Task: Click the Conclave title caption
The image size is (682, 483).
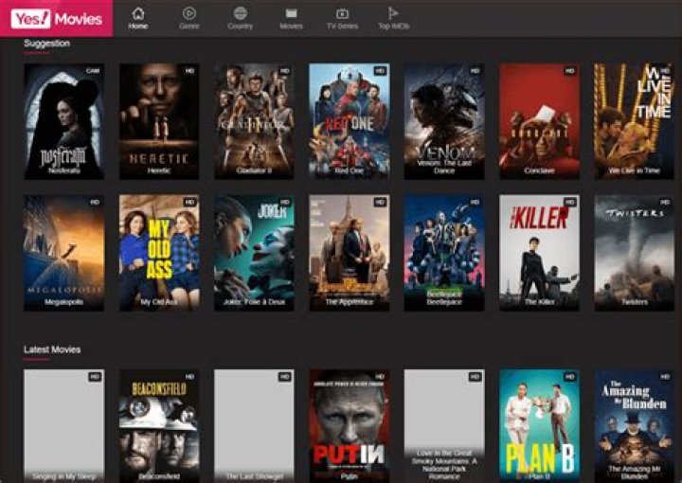Action: tap(539, 170)
